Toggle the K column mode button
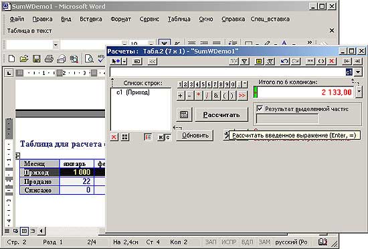 161,137
